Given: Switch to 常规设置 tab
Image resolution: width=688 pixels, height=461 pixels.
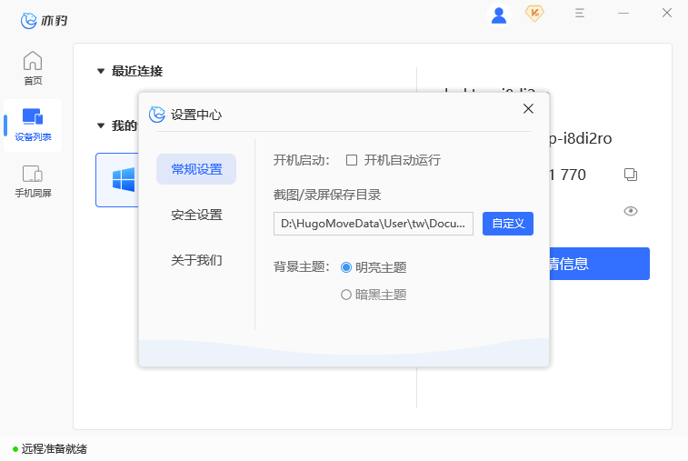Looking at the screenshot, I should [196, 169].
